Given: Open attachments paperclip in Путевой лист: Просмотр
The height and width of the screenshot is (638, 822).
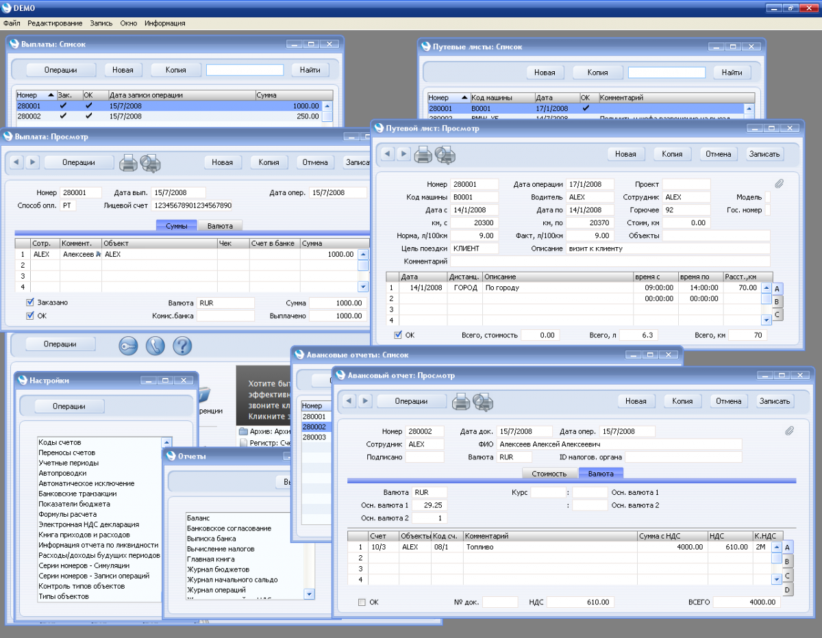Looking at the screenshot, I should pos(779,184).
